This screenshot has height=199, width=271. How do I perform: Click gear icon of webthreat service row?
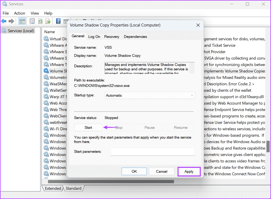point(46,122)
